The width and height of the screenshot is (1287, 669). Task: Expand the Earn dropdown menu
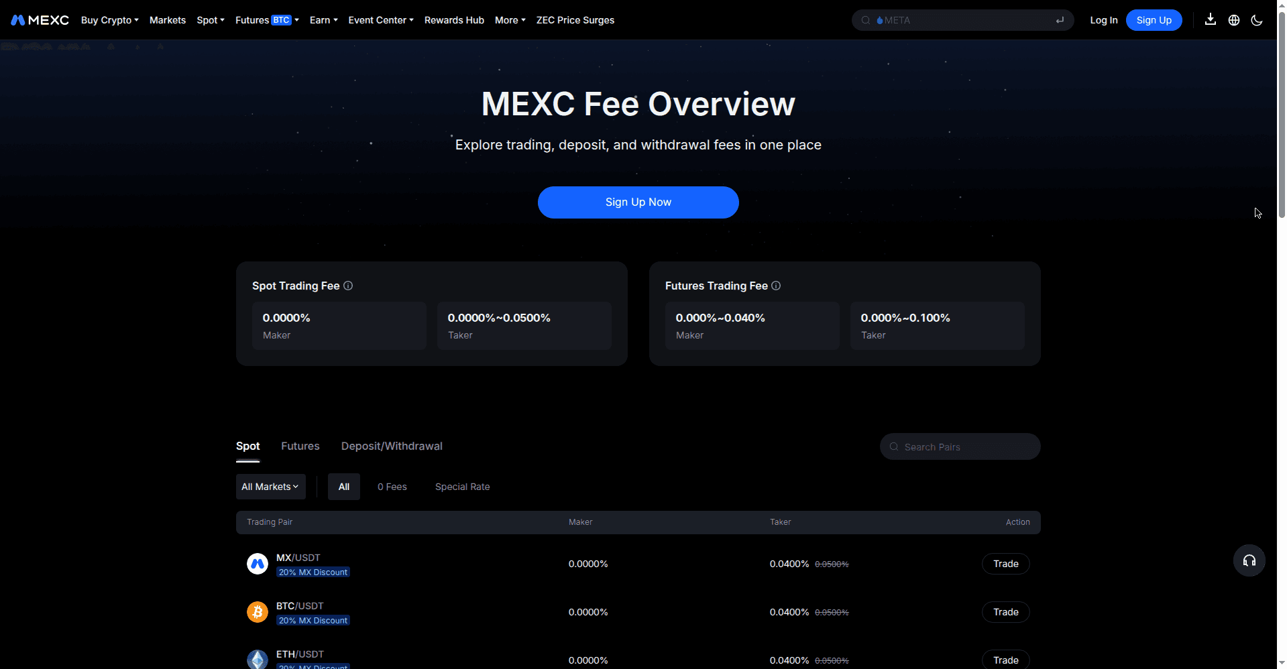[x=324, y=20]
